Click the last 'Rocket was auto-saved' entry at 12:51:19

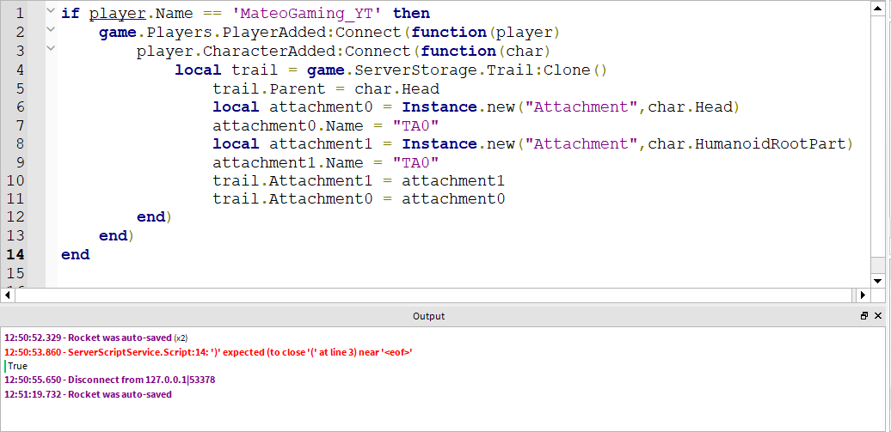[x=88, y=394]
